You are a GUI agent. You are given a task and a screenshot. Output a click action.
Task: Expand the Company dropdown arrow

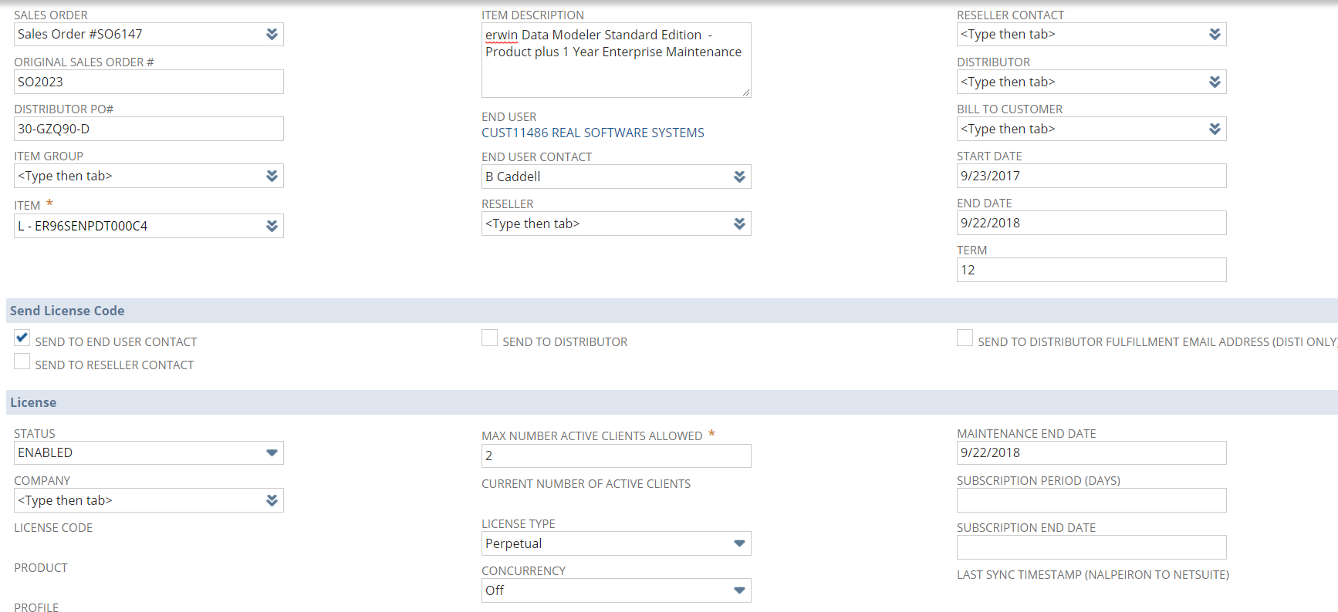pyautogui.click(x=272, y=500)
